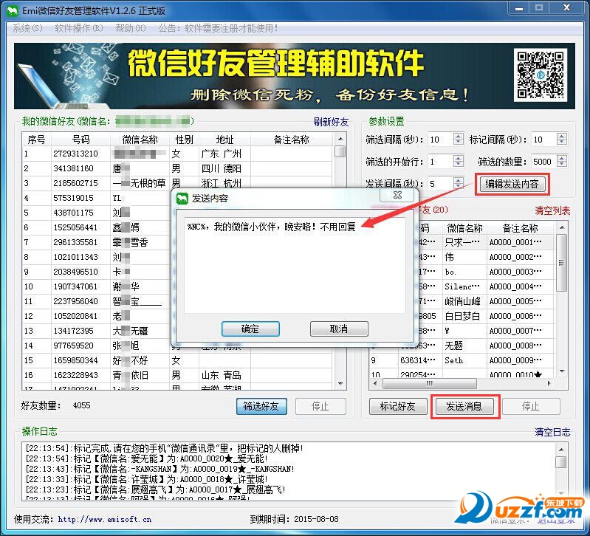Screen dimensions: 590x536
Task: Click the 性别 column header
Action: (184, 140)
